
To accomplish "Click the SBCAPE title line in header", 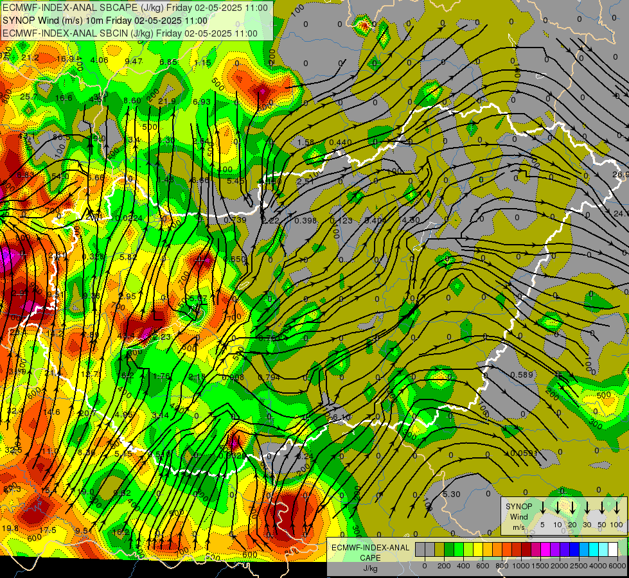I will [x=135, y=8].
